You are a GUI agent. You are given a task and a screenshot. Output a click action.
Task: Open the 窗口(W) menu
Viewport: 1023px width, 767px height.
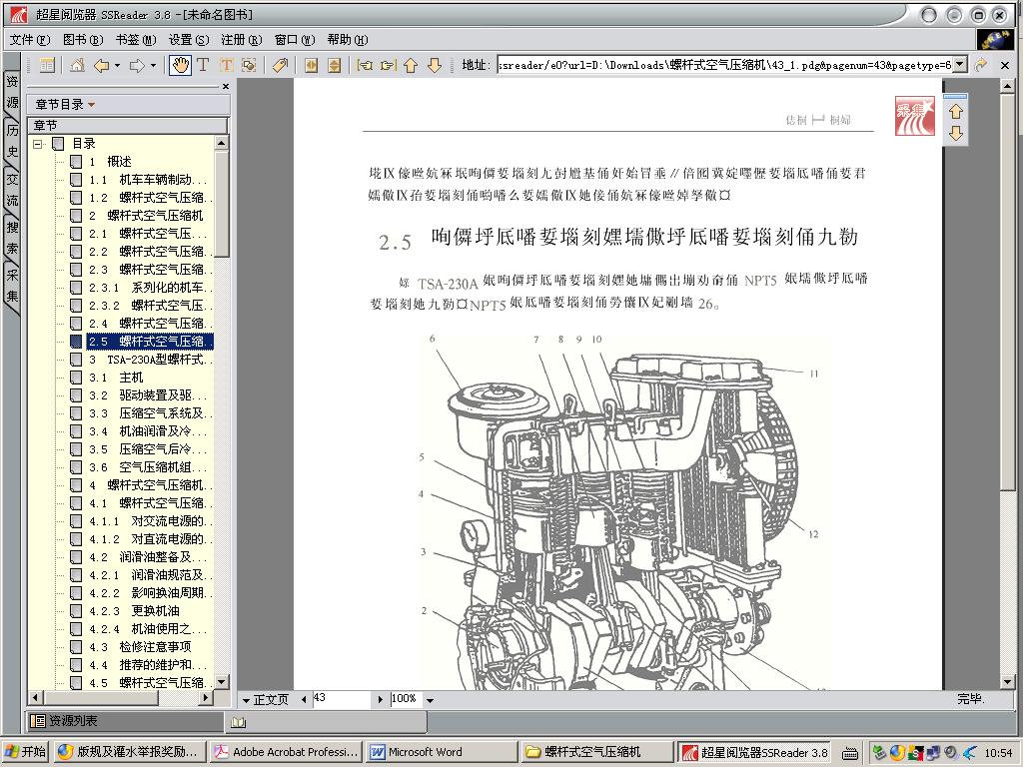coord(295,40)
